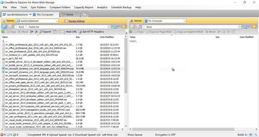Click the rename icon in the left pane toolbar
259x137 pixels.
32,32
